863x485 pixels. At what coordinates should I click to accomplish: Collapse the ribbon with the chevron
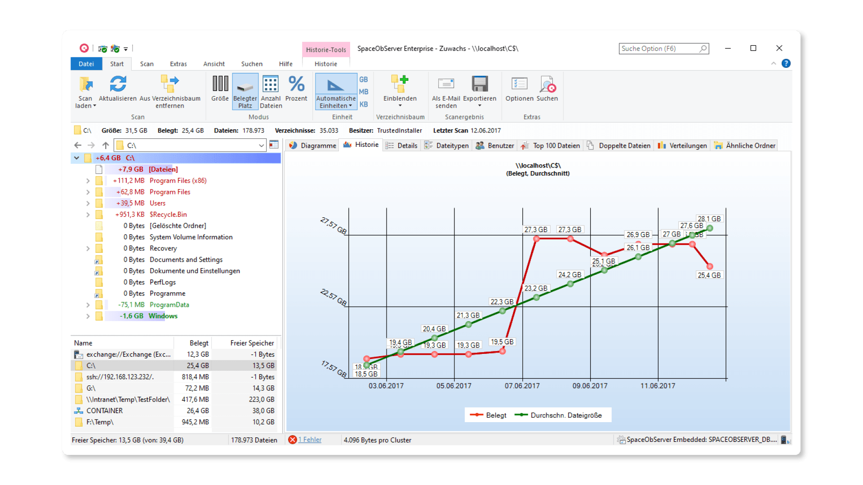click(774, 63)
